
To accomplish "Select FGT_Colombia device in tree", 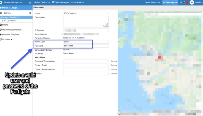I will (10, 21).
